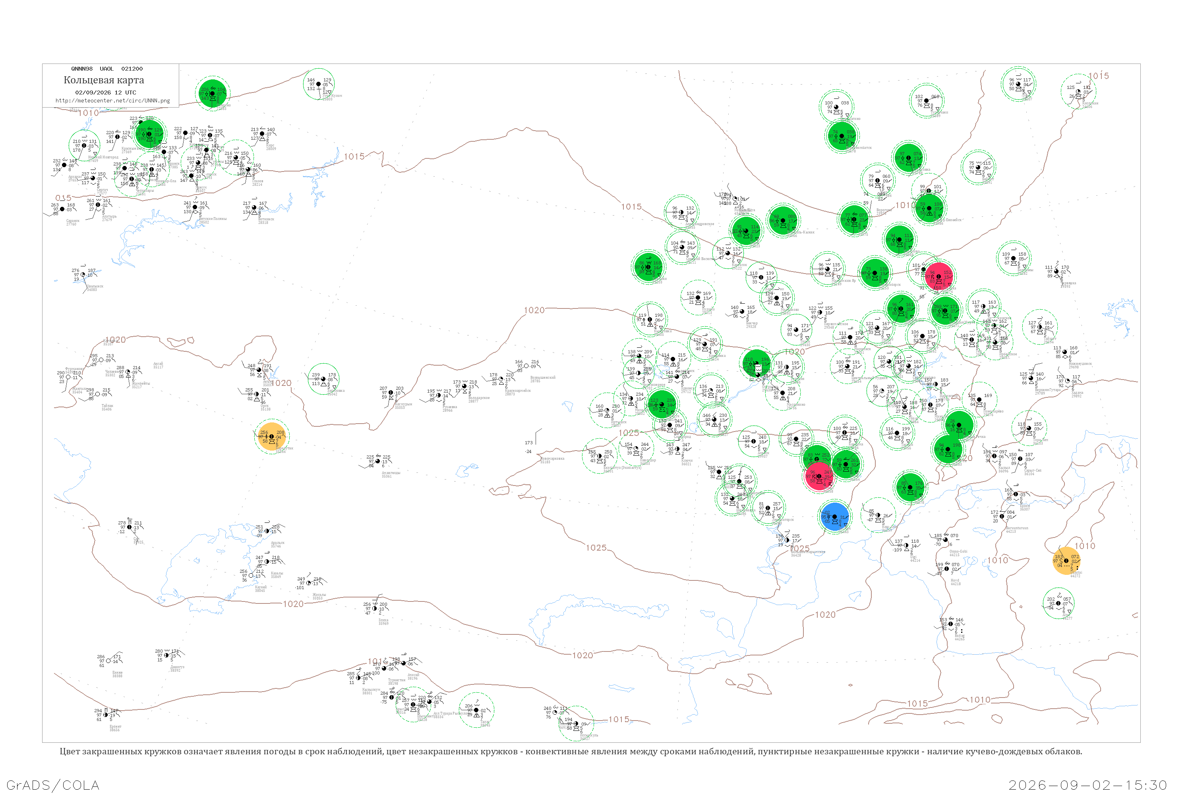The height and width of the screenshot is (794, 1192).
Task: Select the 02/09/2026 12 UTC date label
Action: click(x=105, y=93)
